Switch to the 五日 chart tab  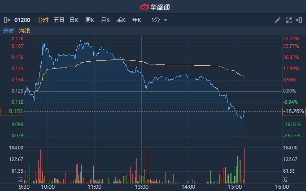click(59, 20)
